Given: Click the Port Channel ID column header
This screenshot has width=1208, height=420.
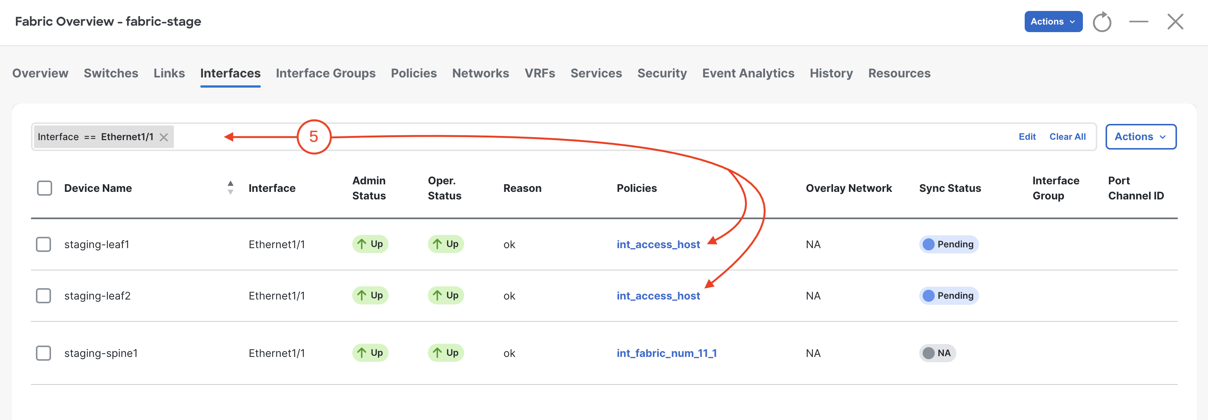Looking at the screenshot, I should [x=1136, y=188].
